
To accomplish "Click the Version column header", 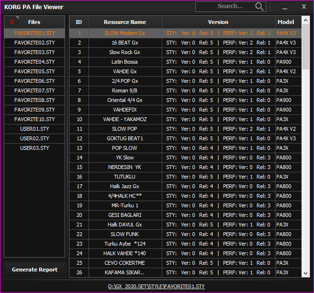I will [x=218, y=22].
